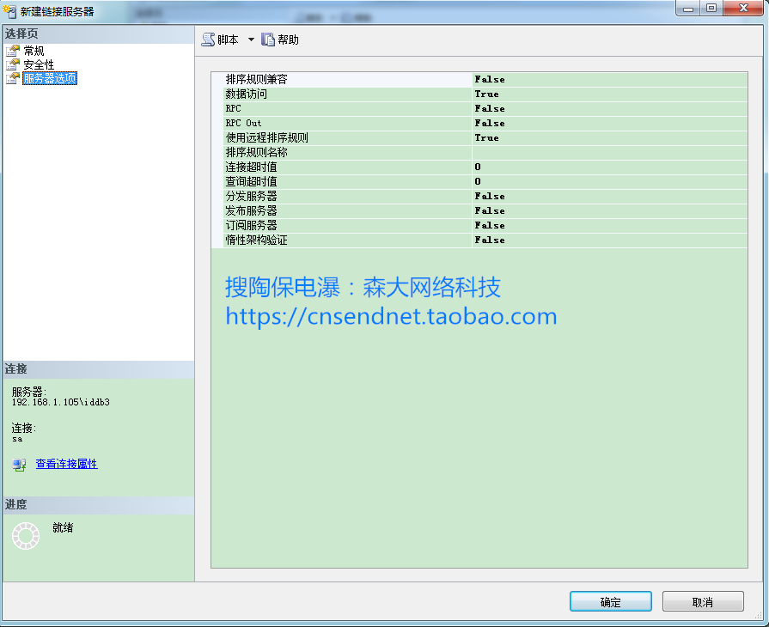
Task: Click the server name 192.168.1.105\iddb3
Action: pos(61,402)
